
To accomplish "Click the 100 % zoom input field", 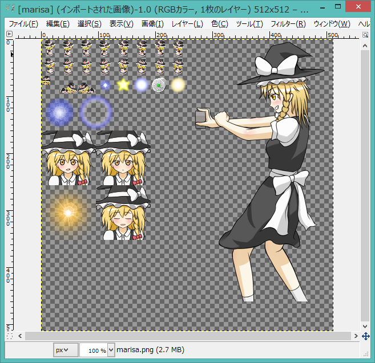I will 94,350.
